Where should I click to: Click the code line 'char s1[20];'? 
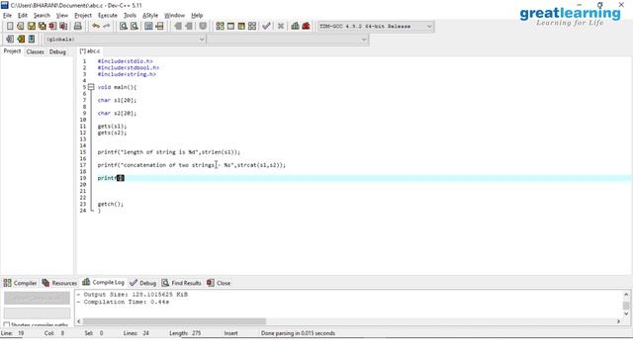click(x=117, y=100)
